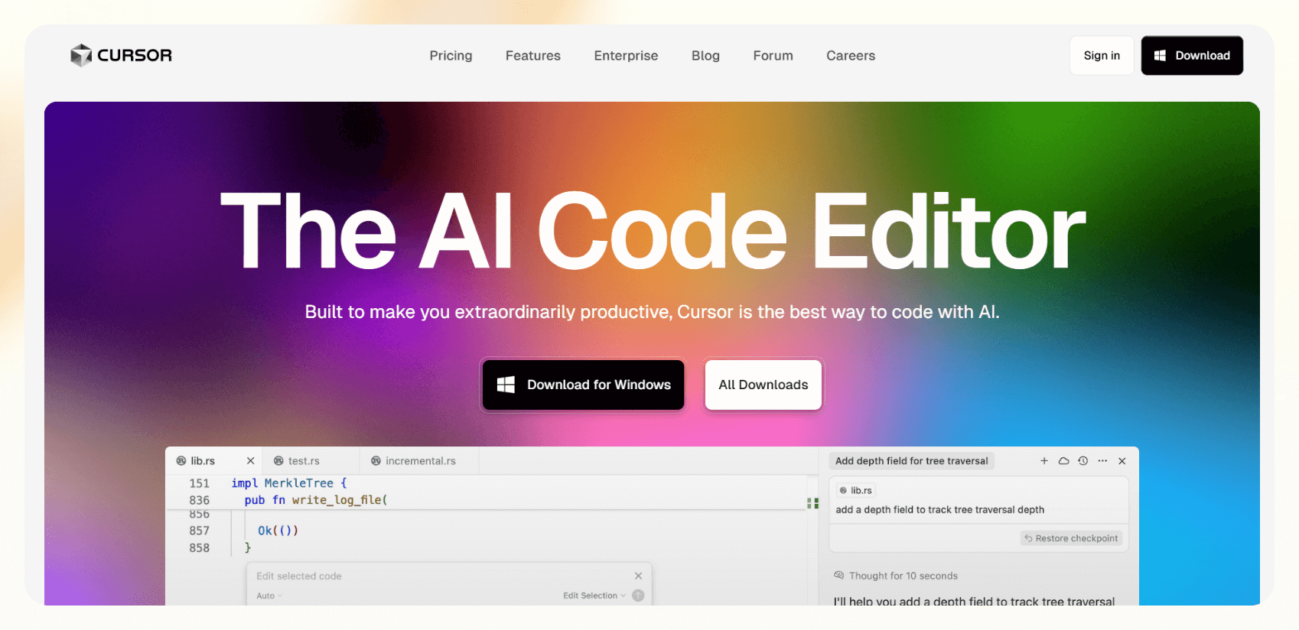Close the Edit selected code popup
The height and width of the screenshot is (630, 1299).
tap(639, 576)
